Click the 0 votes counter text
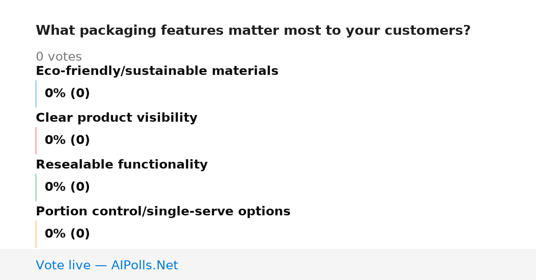Image resolution: width=536 pixels, height=280 pixels. [59, 57]
